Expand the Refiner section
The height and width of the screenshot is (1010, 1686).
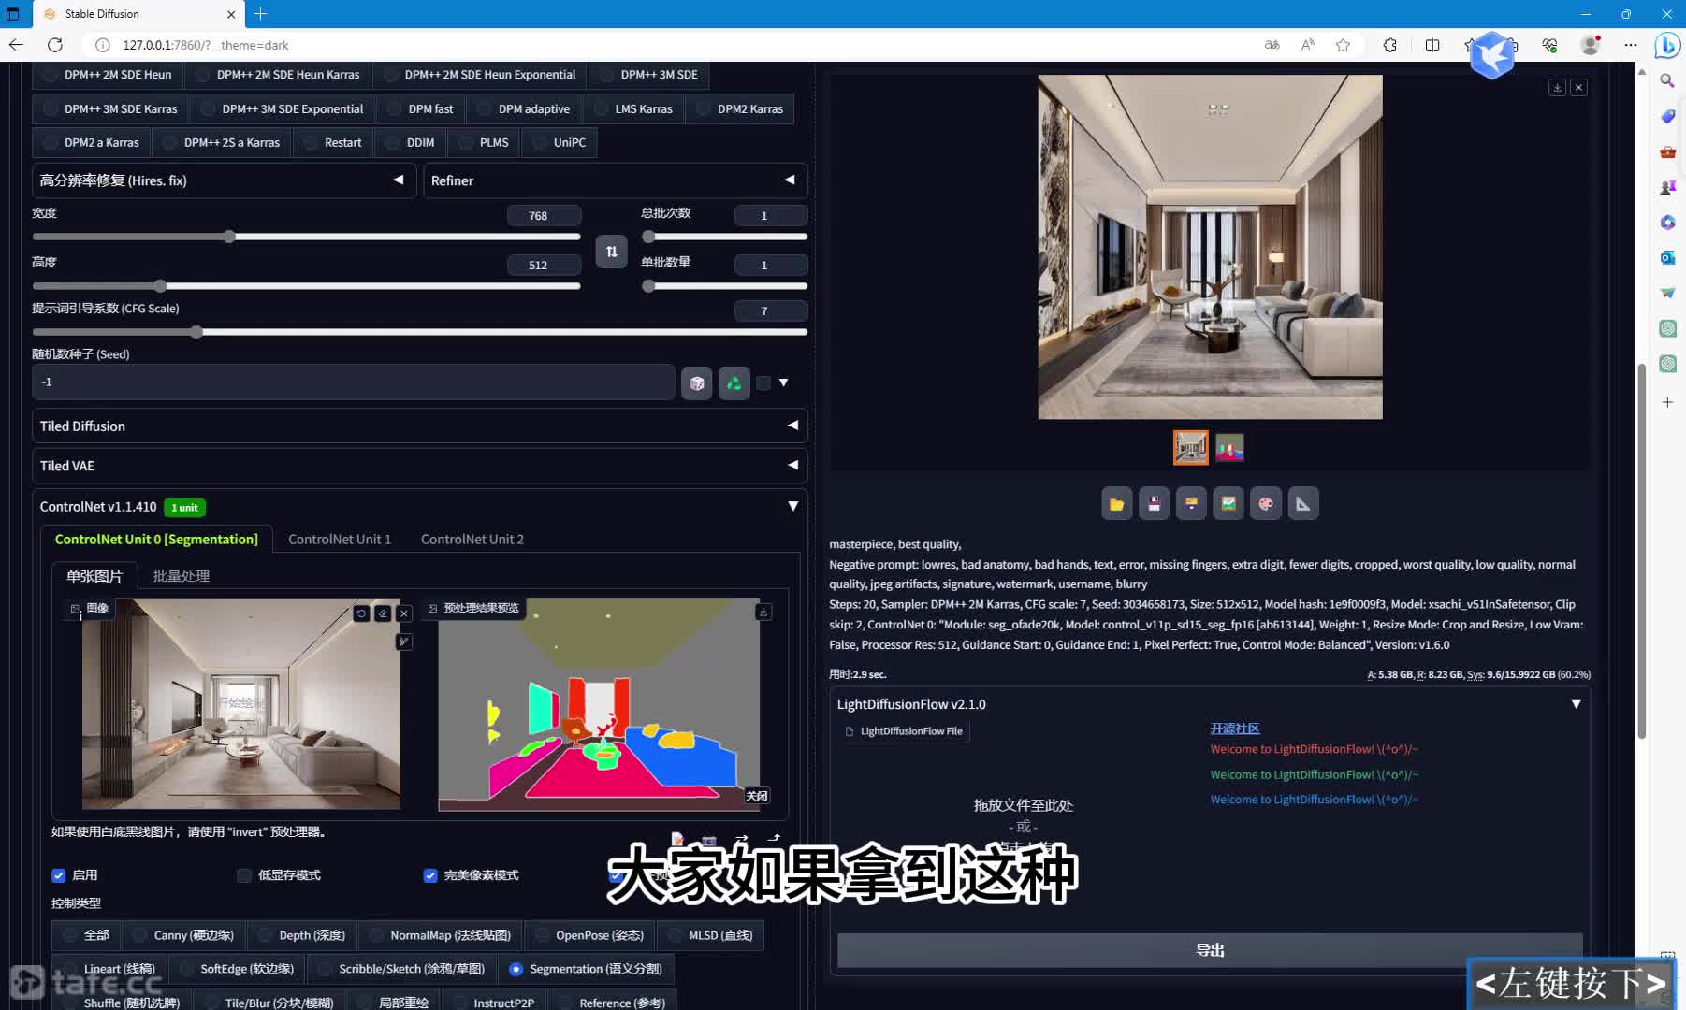616,180
